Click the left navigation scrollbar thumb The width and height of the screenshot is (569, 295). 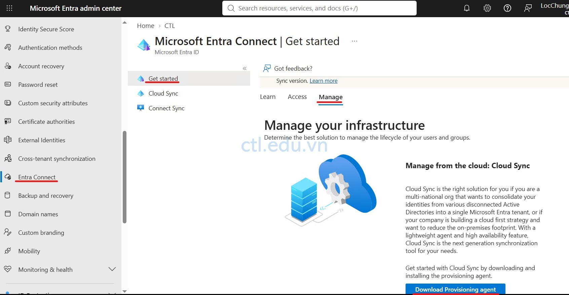pyautogui.click(x=125, y=177)
